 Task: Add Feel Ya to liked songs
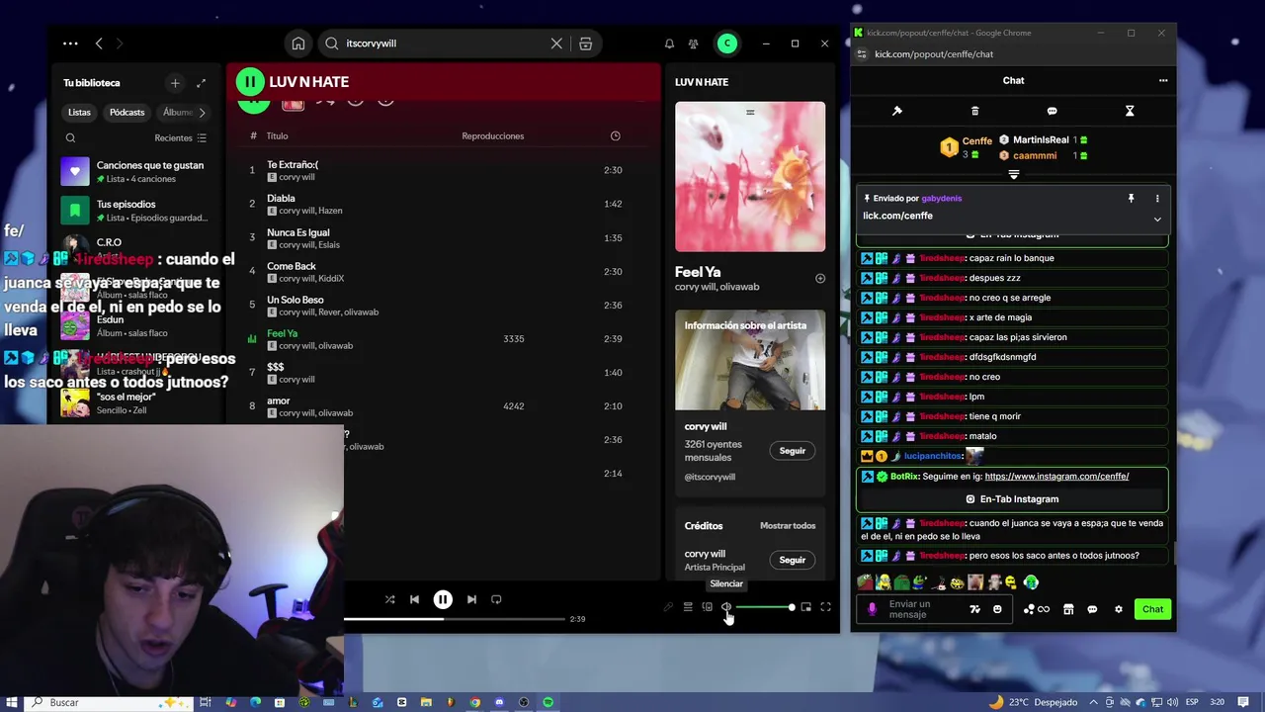(819, 279)
